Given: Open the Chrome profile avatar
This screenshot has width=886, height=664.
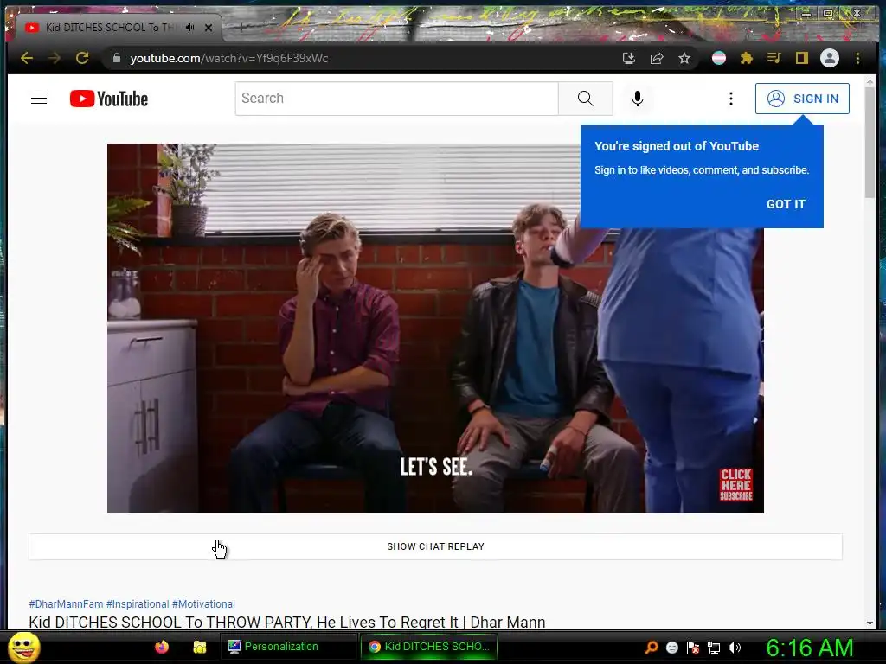Looking at the screenshot, I should click(x=830, y=58).
